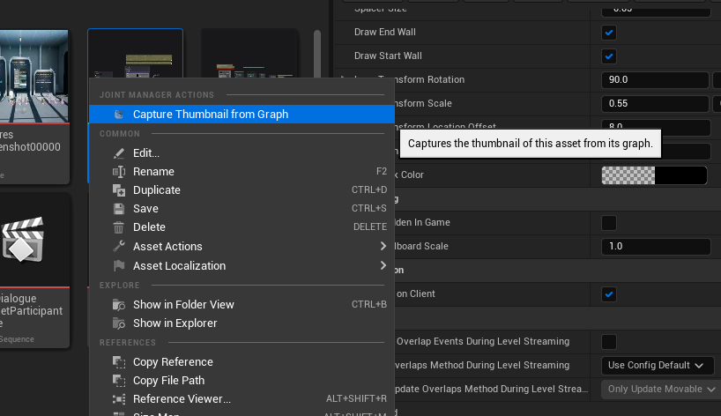Click the Duplicate icon in context menu
This screenshot has width=721, height=416.
pyautogui.click(x=118, y=190)
